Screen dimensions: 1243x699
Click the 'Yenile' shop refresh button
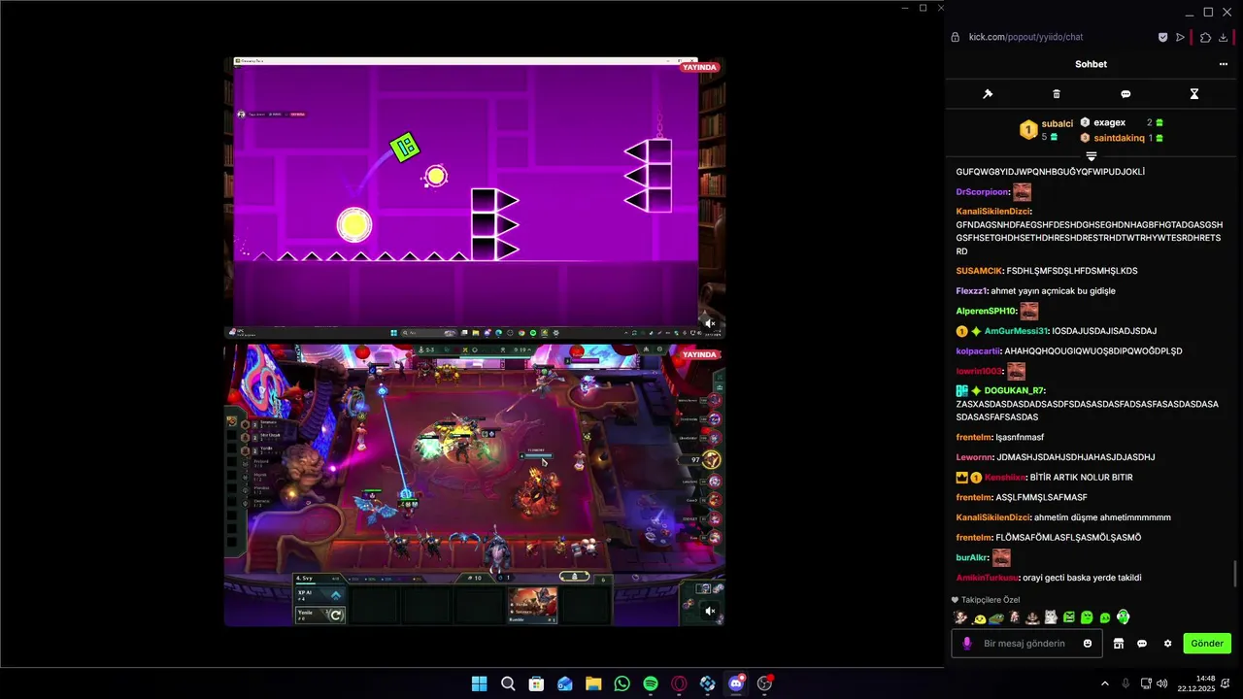(319, 615)
